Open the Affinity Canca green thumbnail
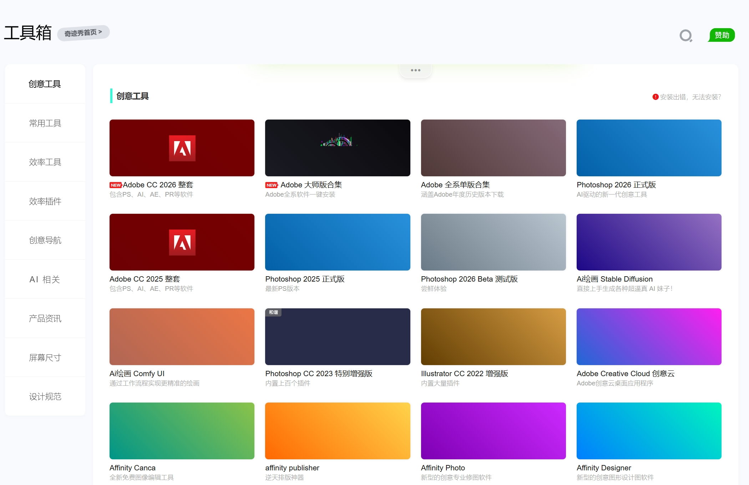749x485 pixels. click(182, 431)
